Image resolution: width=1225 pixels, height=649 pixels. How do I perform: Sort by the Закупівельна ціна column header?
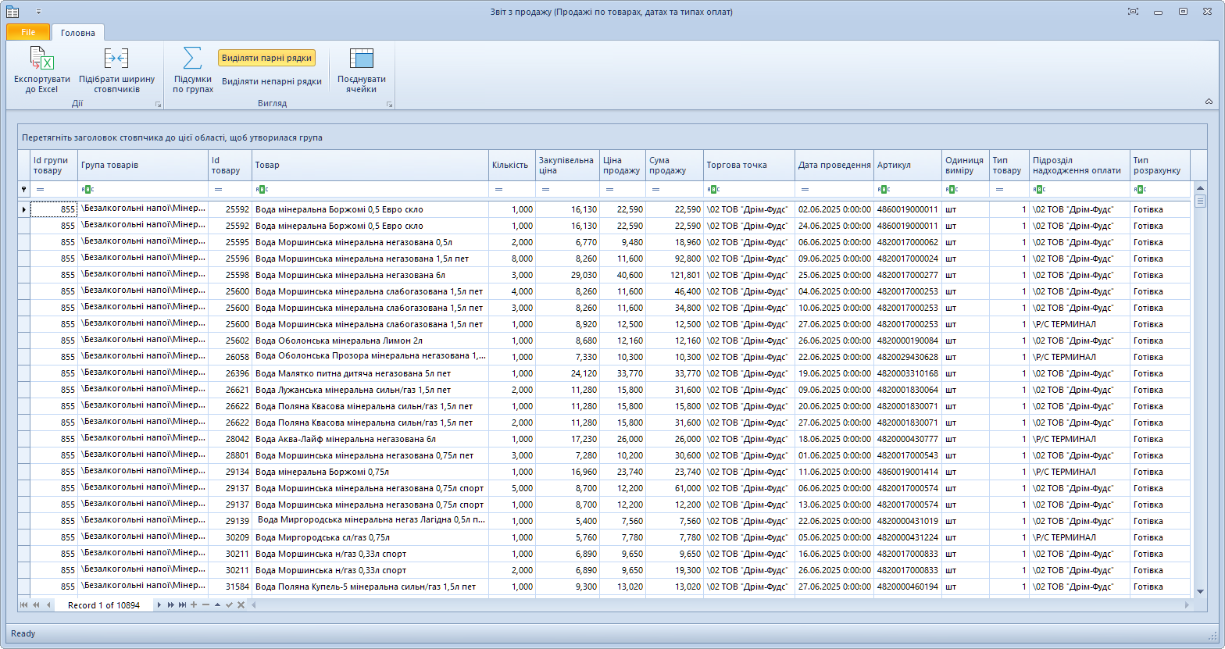(567, 166)
